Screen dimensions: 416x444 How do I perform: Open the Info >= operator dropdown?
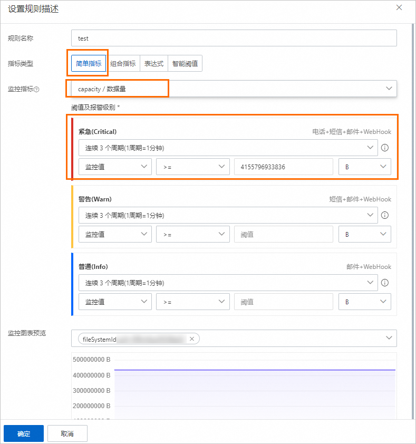click(193, 302)
